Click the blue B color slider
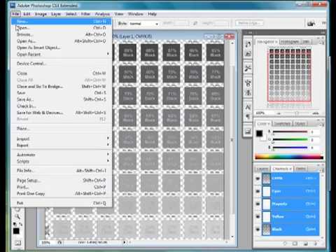This screenshot has height=252, width=336. 290,148
